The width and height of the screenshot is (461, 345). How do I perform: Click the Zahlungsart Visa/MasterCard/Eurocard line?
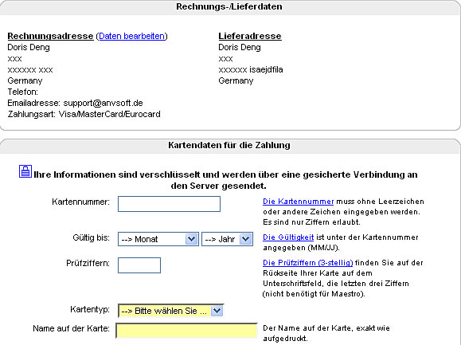point(84,114)
